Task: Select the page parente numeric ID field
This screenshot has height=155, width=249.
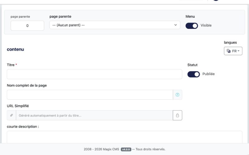Action: [x=27, y=26]
